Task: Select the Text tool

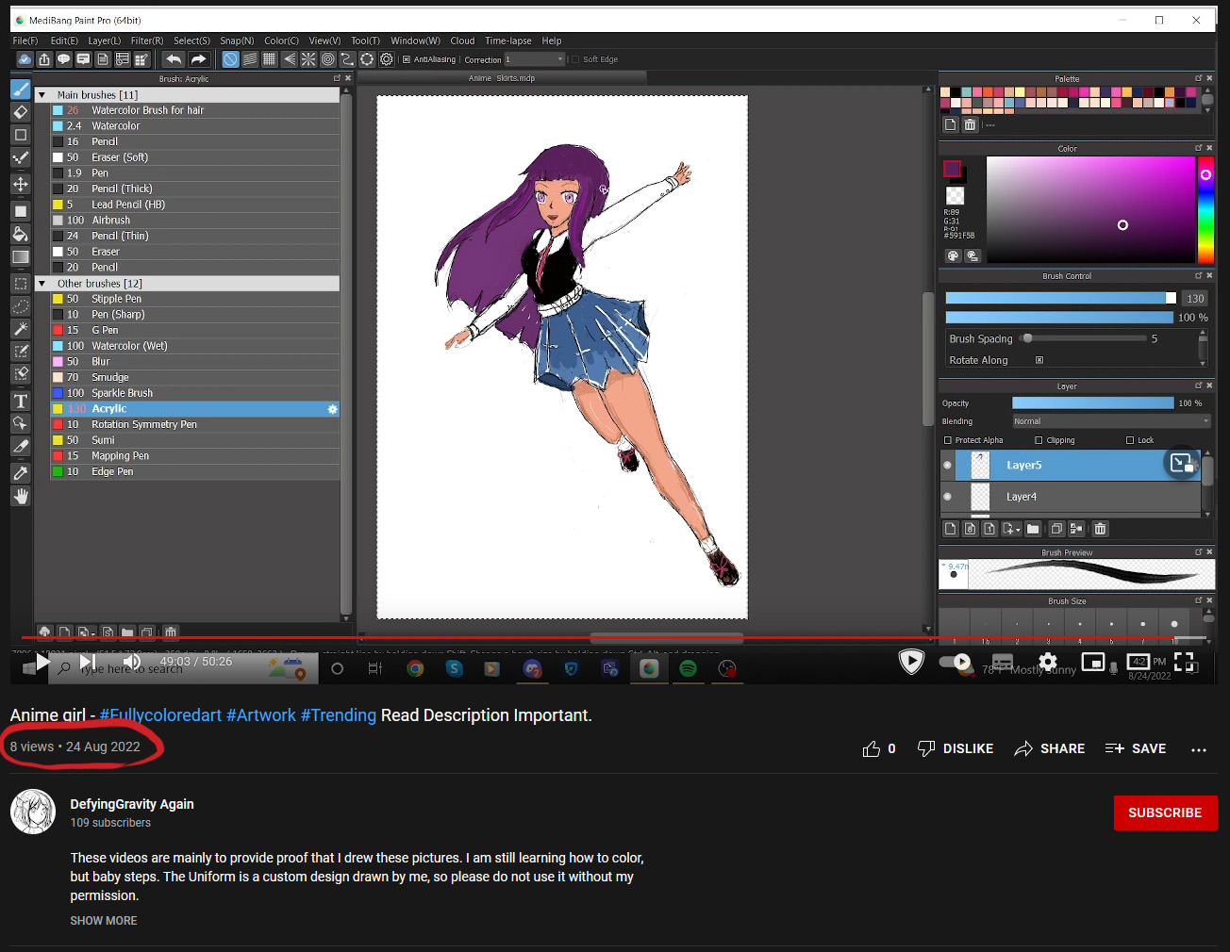Action: pyautogui.click(x=21, y=401)
